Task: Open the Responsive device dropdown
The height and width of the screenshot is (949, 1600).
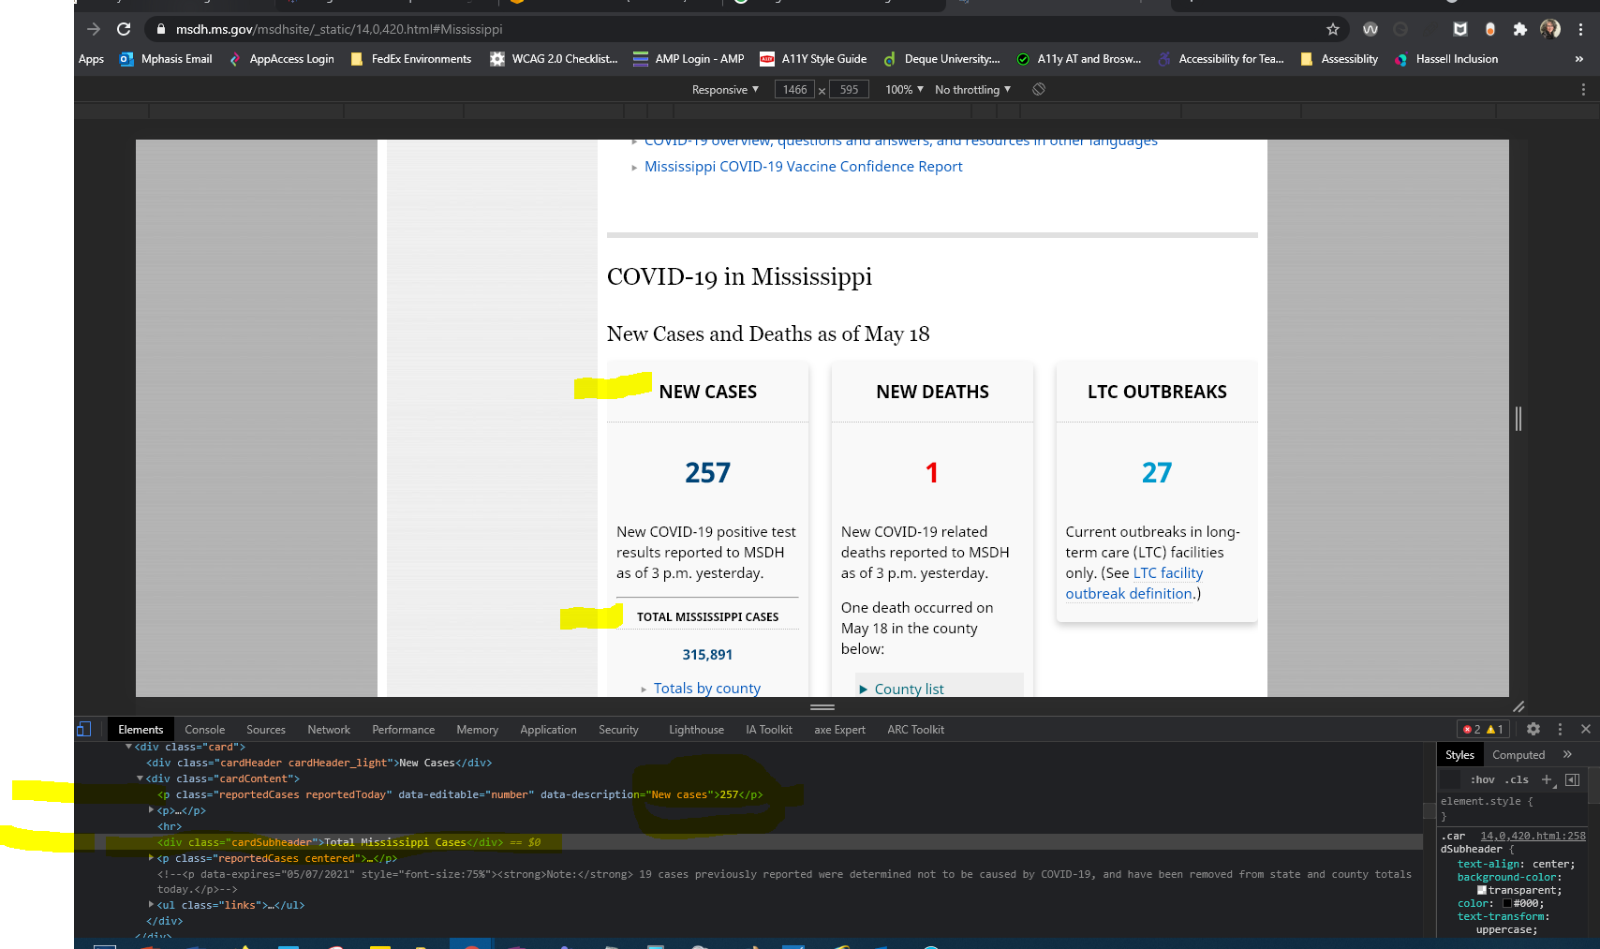Action: point(725,89)
